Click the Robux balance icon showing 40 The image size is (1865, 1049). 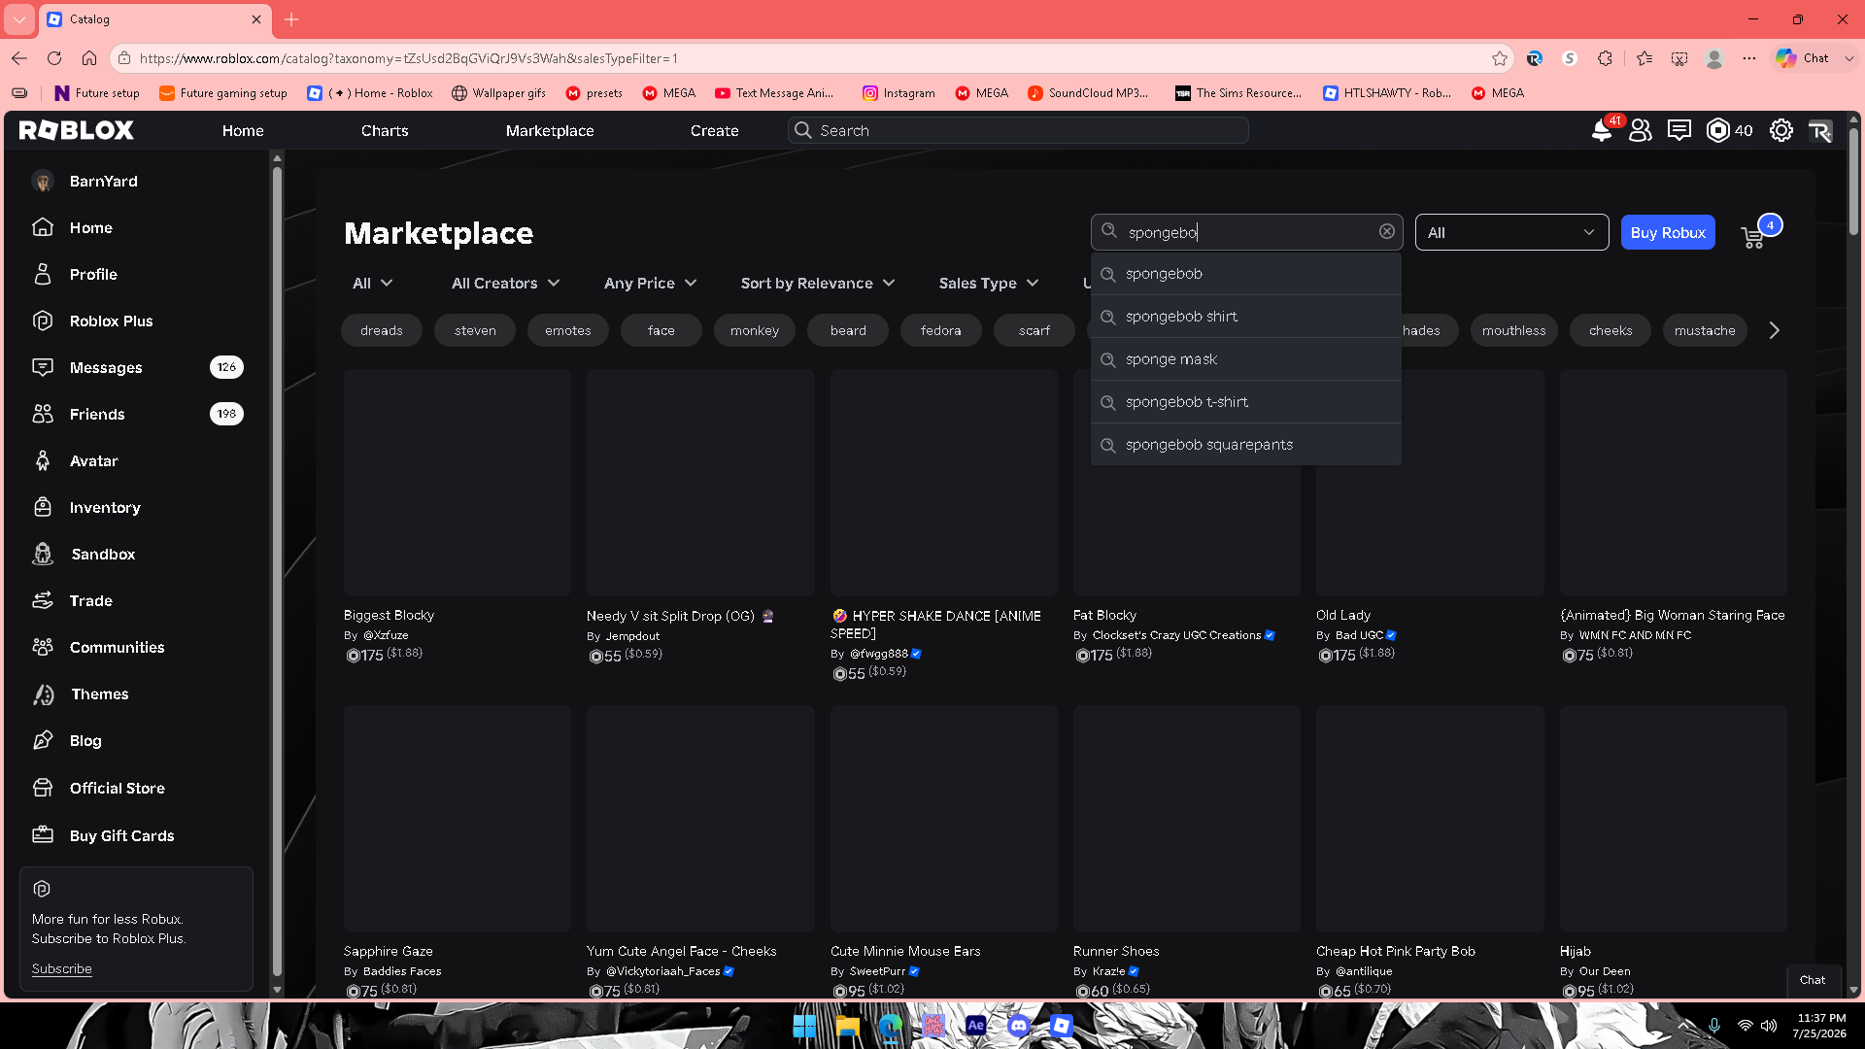pos(1717,130)
